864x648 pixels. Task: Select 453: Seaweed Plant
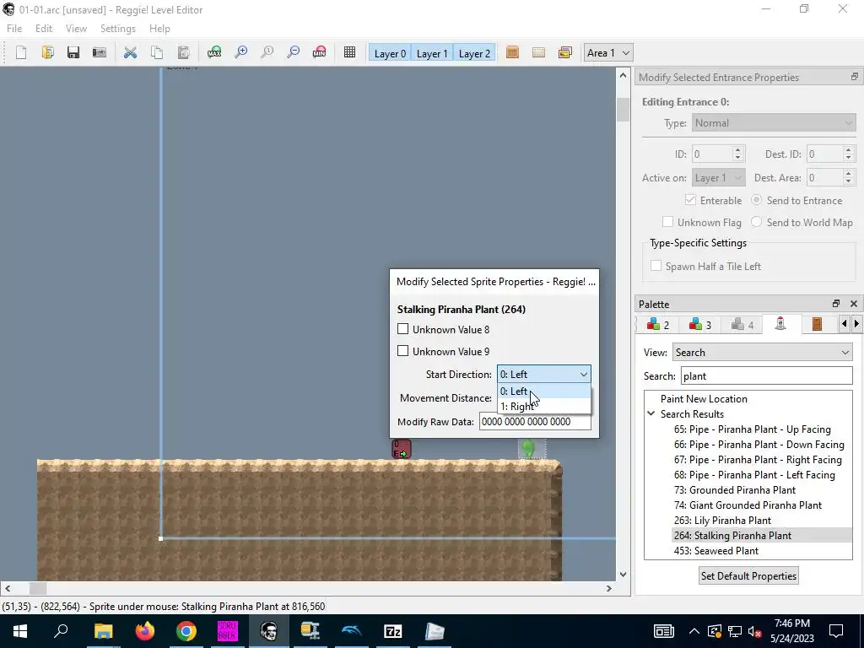(x=715, y=550)
